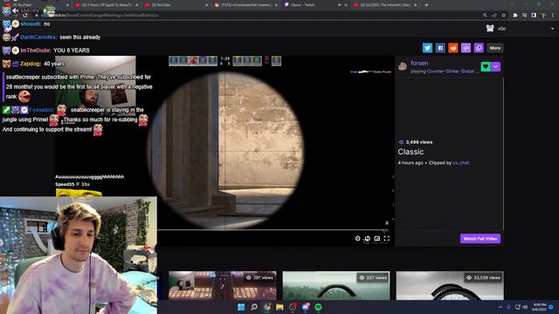Image resolution: width=559 pixels, height=314 pixels.
Task: Bookmark this page with the star icon
Action: [x=504, y=16]
